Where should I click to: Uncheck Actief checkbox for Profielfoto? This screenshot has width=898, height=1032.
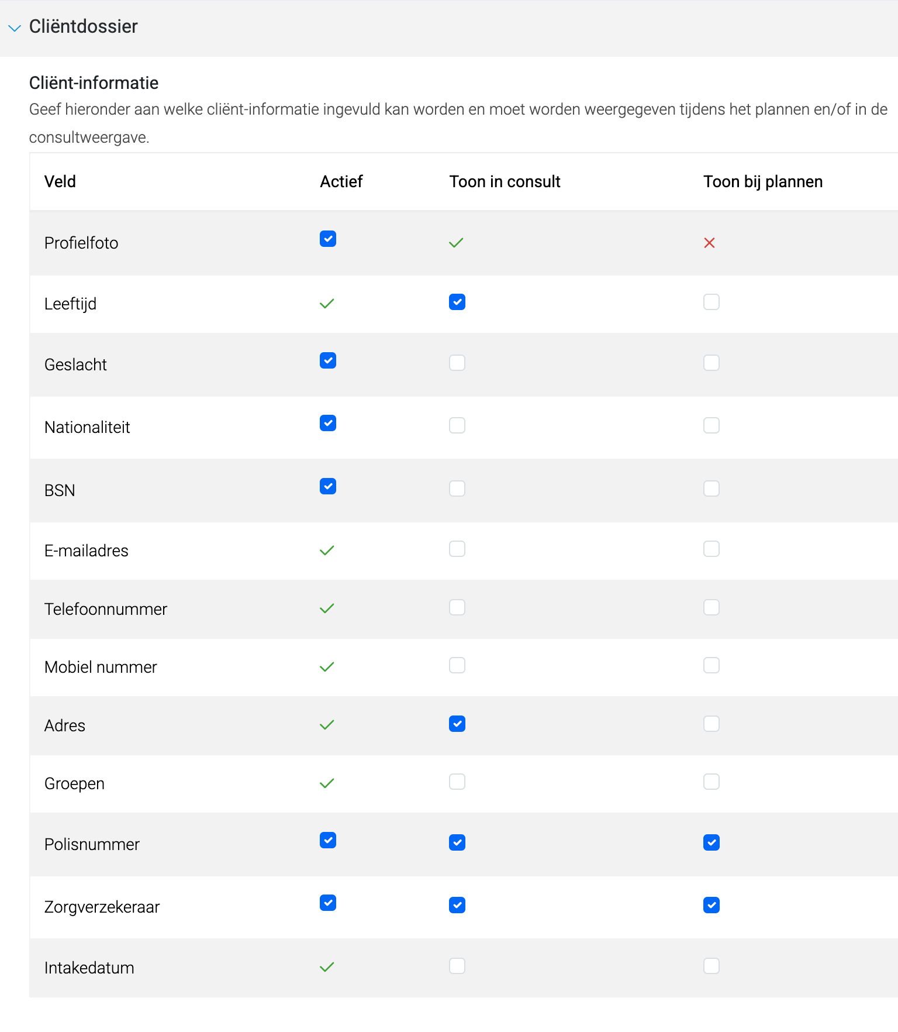pyautogui.click(x=328, y=239)
